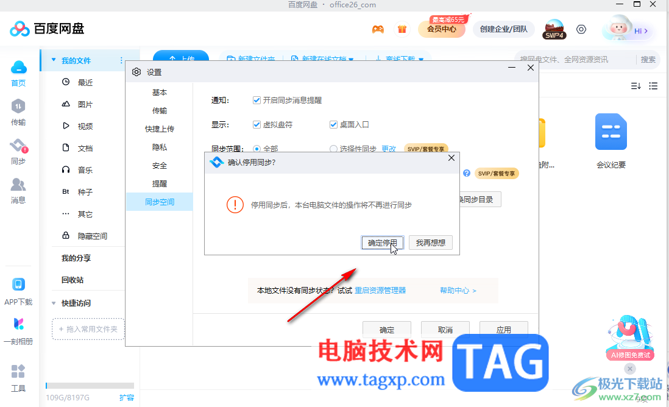Open the 离线下载 dropdown arrow
Viewport: 669px width, 407px height.
coord(421,59)
